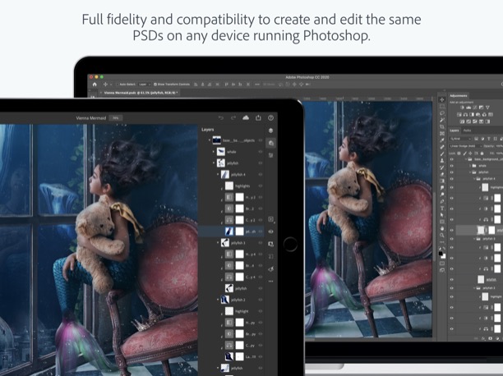Tap the share/export icon on the iPad
Image resolution: width=503 pixels, height=376 pixels.
point(258,117)
